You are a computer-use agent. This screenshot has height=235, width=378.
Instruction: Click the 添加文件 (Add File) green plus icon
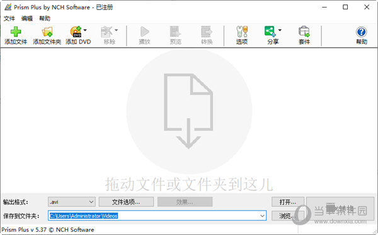click(16, 31)
